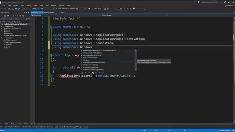
Task: Click the bookmark toolbar icon
Action: [x=134, y=9]
